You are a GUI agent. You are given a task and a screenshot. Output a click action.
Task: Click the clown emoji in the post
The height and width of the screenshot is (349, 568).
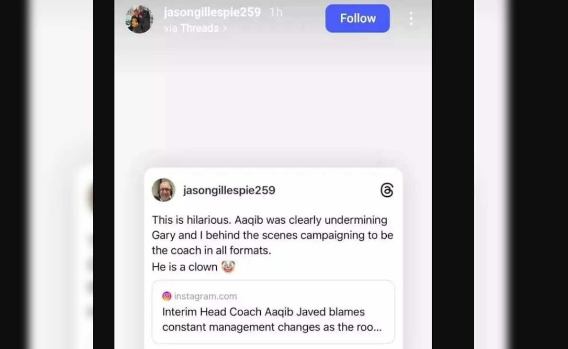click(x=228, y=267)
